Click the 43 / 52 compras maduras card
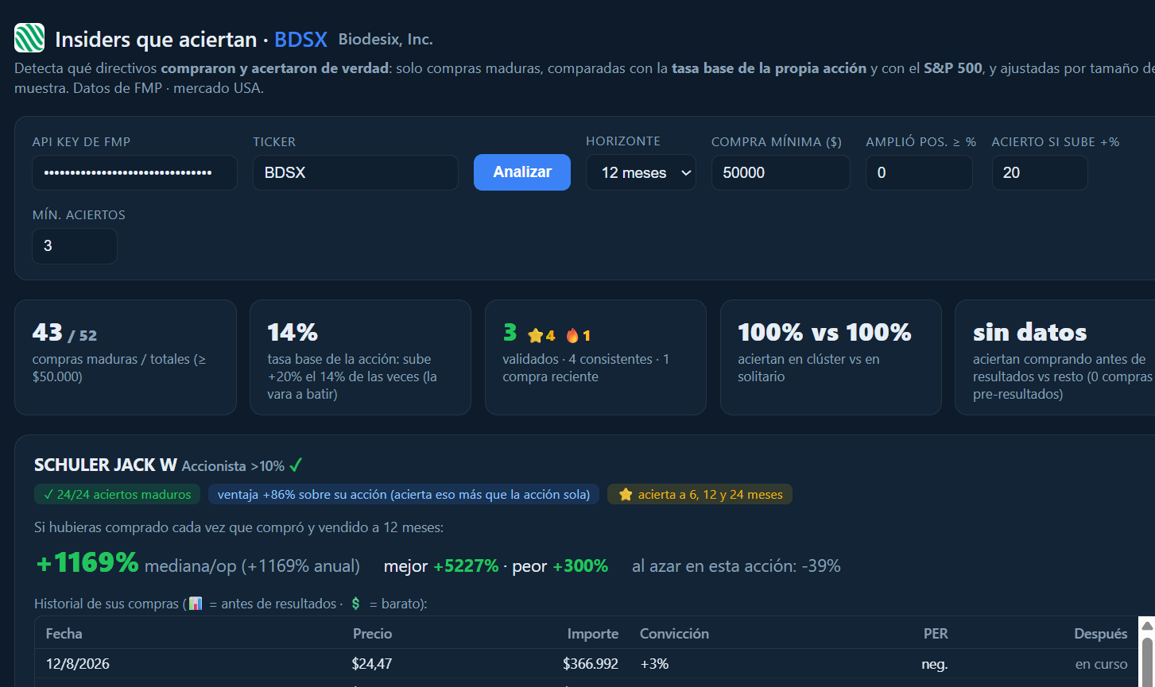1155x687 pixels. [x=126, y=357]
